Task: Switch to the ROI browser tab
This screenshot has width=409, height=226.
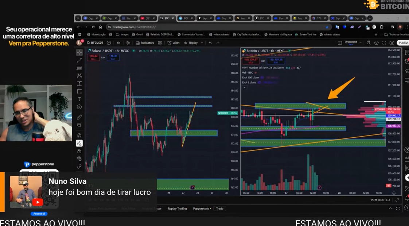Action: [x=186, y=18]
